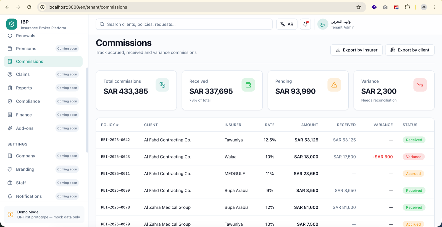Viewport: 442px width, 227px height.
Task: Click the sidebar vertical scrollbar
Action: [87, 110]
